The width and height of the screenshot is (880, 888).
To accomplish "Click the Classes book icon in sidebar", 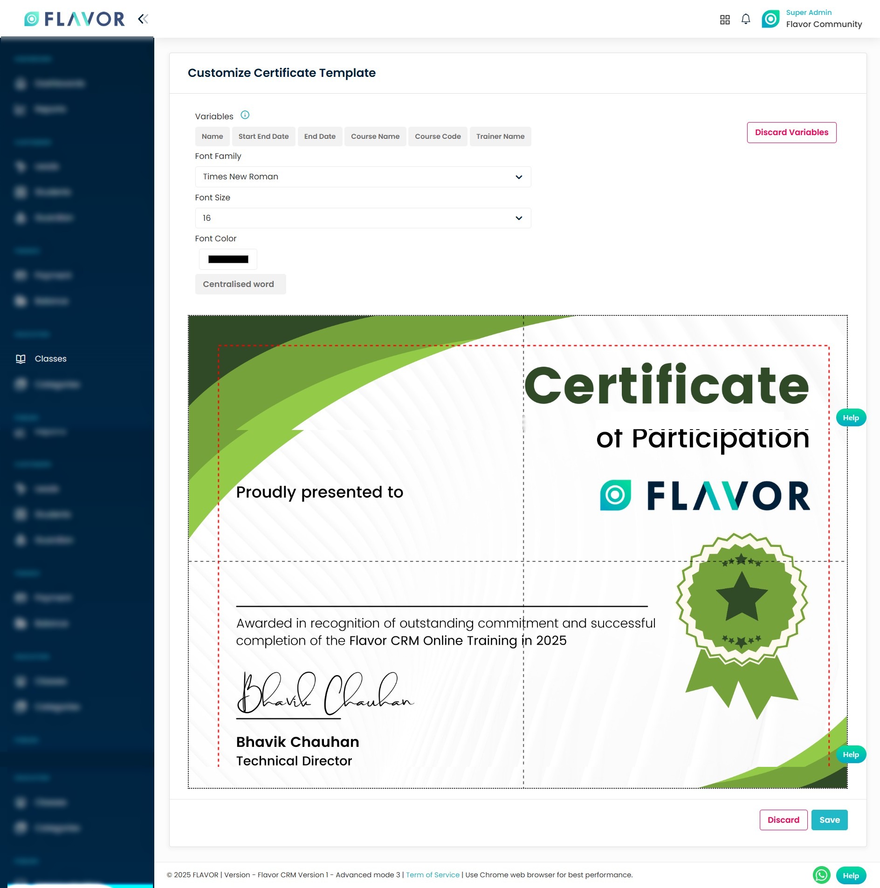I will pos(21,359).
